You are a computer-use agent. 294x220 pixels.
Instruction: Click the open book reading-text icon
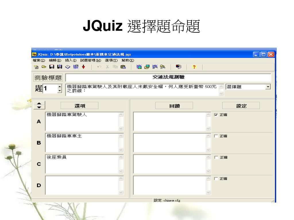68,67
